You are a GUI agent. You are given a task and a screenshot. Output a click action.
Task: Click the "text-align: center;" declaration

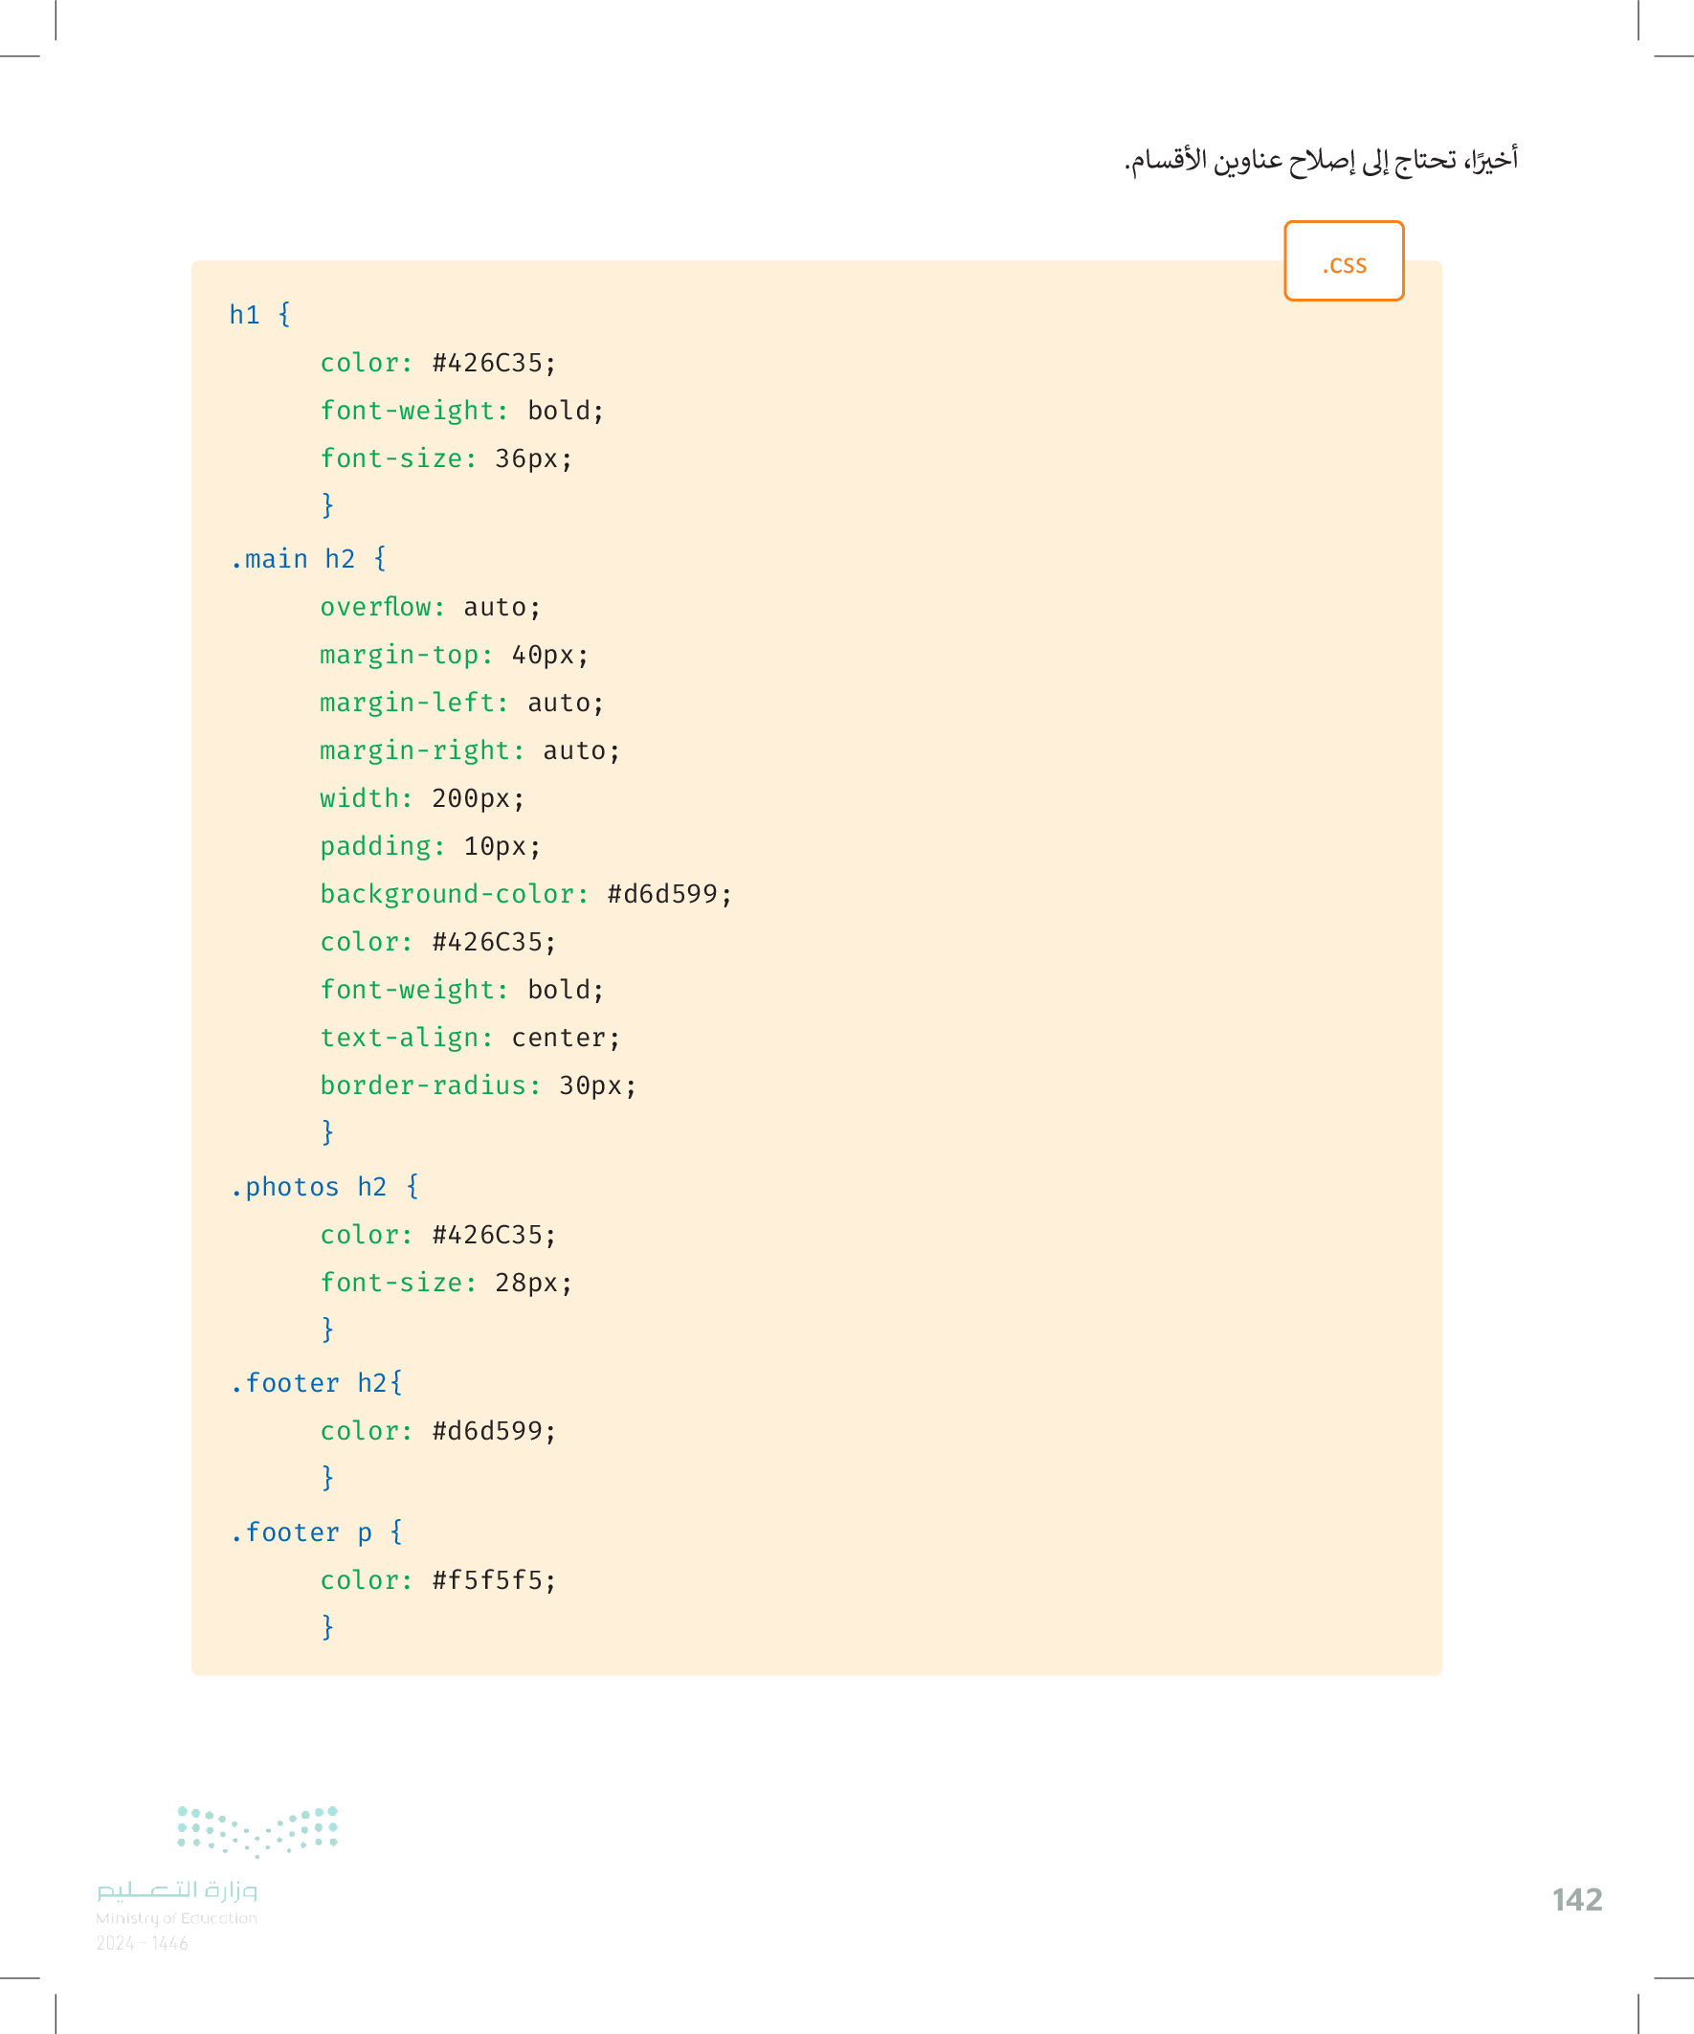pos(470,1038)
